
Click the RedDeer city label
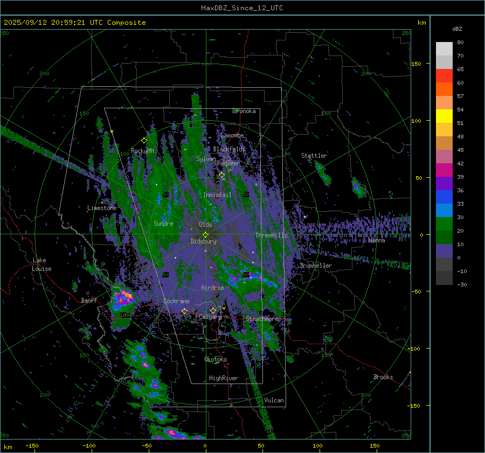pos(228,163)
